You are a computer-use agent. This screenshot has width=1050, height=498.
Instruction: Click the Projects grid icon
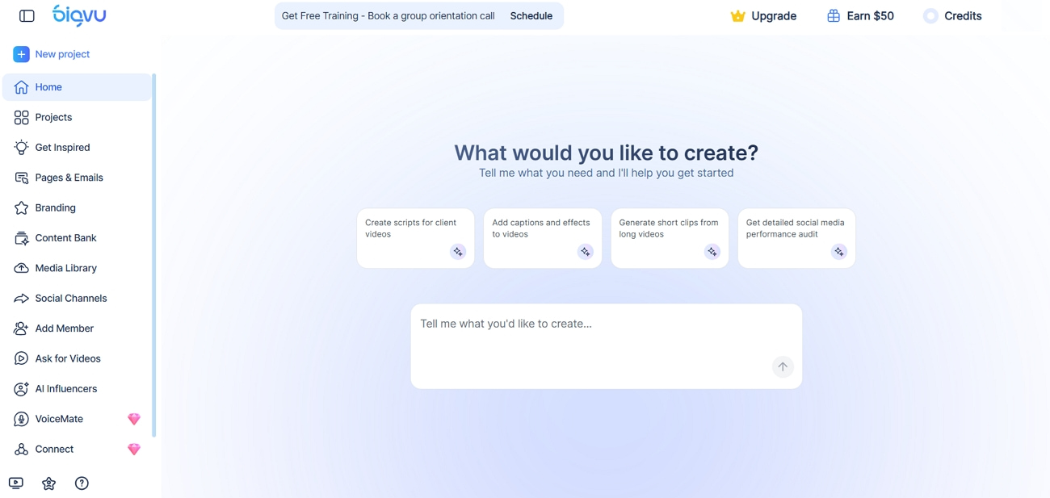(21, 117)
